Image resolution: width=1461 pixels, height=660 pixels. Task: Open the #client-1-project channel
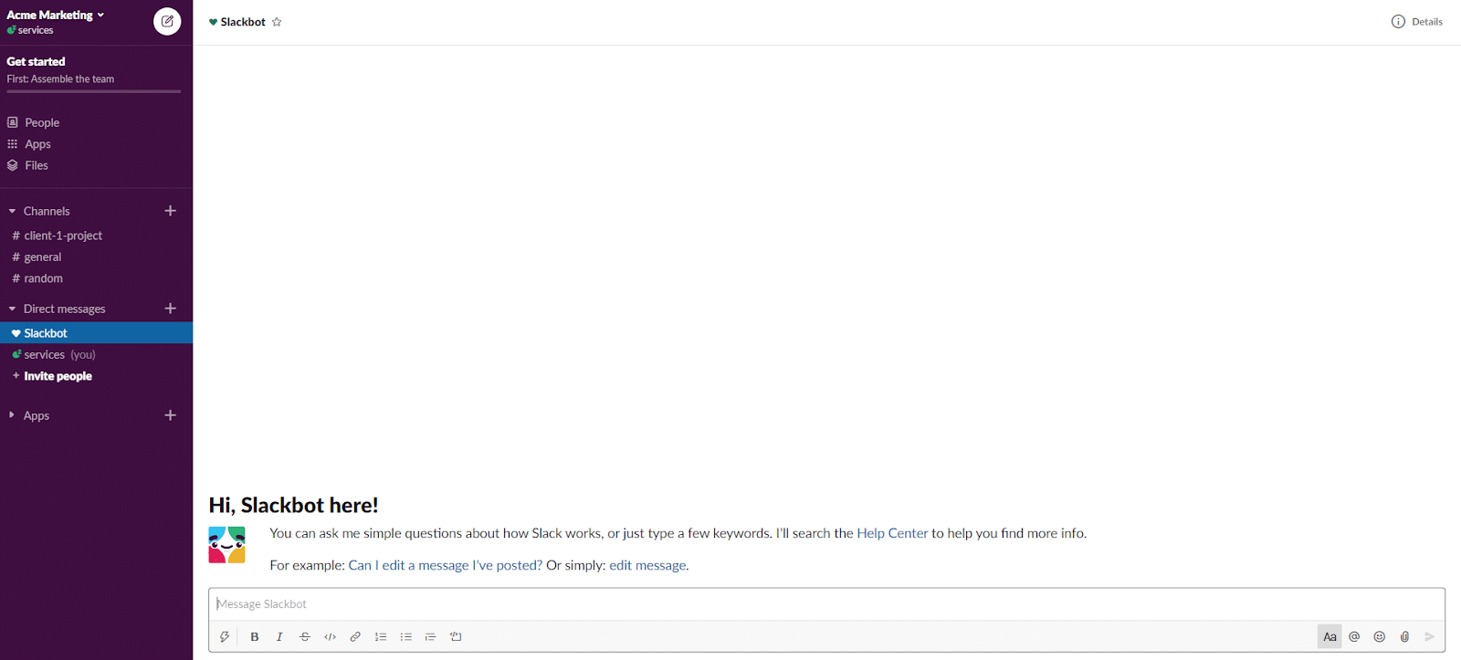point(62,236)
